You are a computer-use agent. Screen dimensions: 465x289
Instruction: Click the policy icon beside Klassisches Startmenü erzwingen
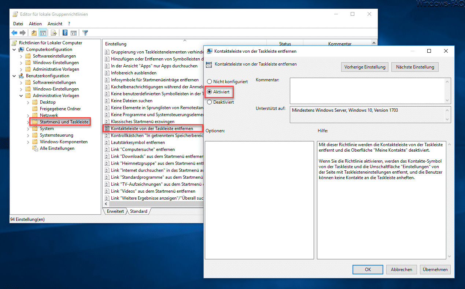[x=107, y=121]
